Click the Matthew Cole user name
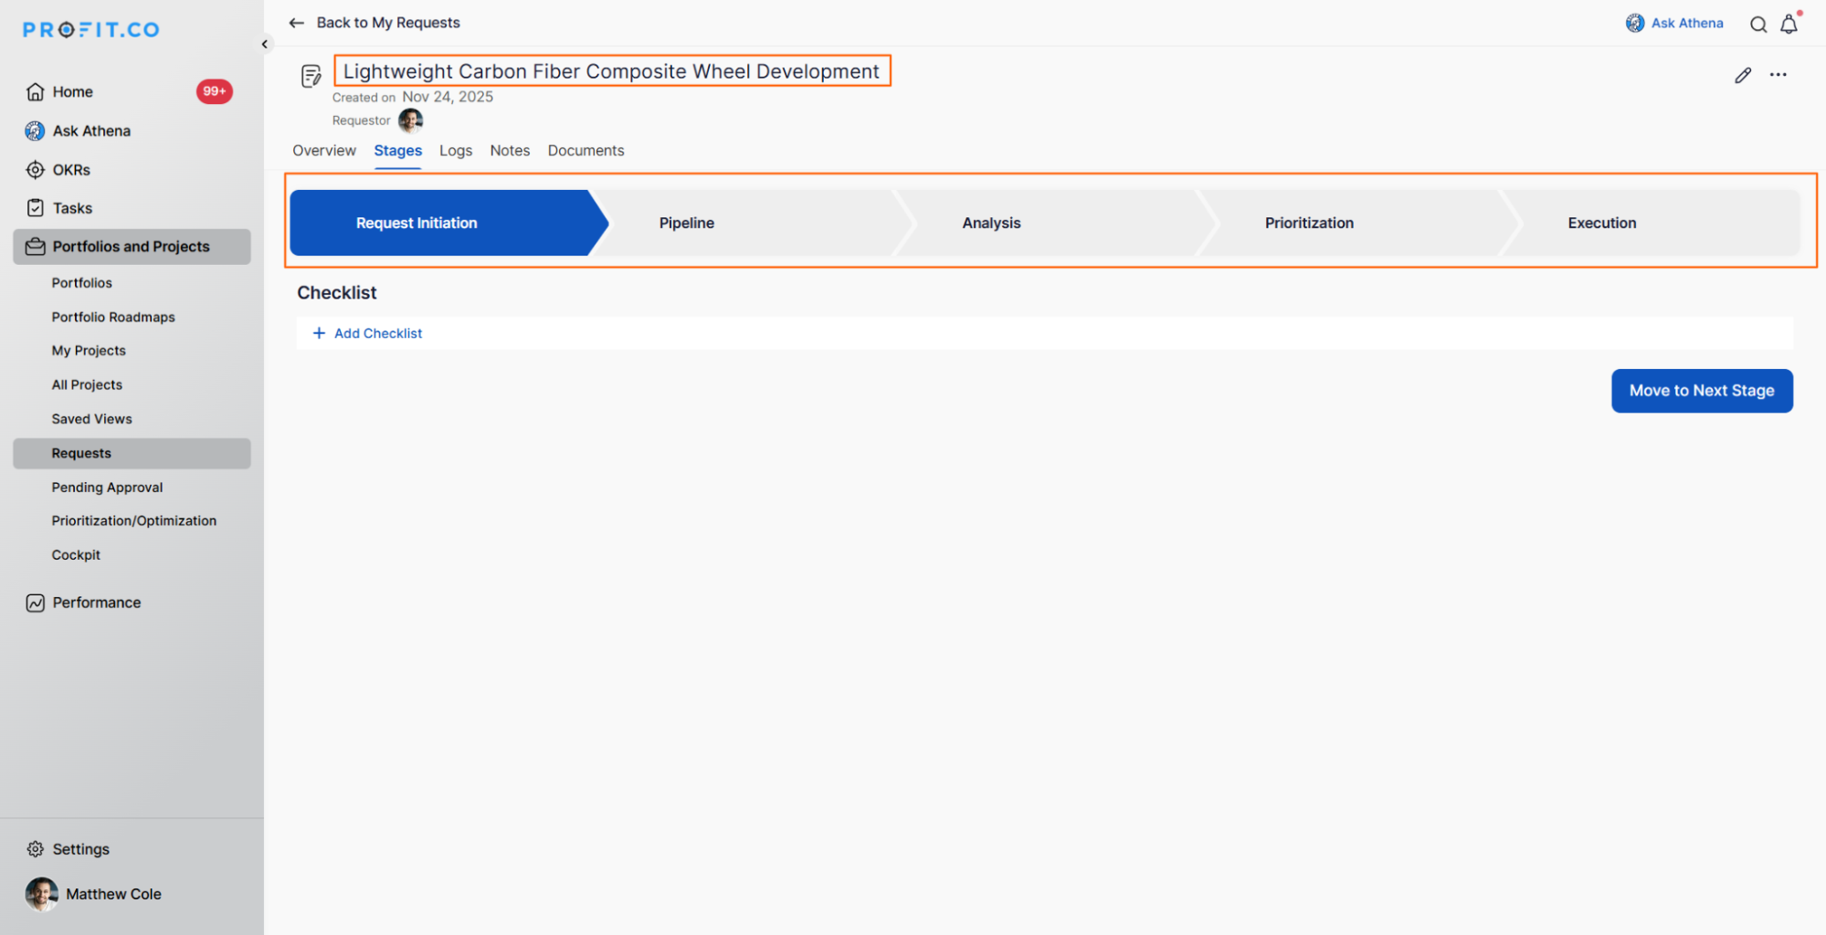The height and width of the screenshot is (935, 1826). [113, 894]
